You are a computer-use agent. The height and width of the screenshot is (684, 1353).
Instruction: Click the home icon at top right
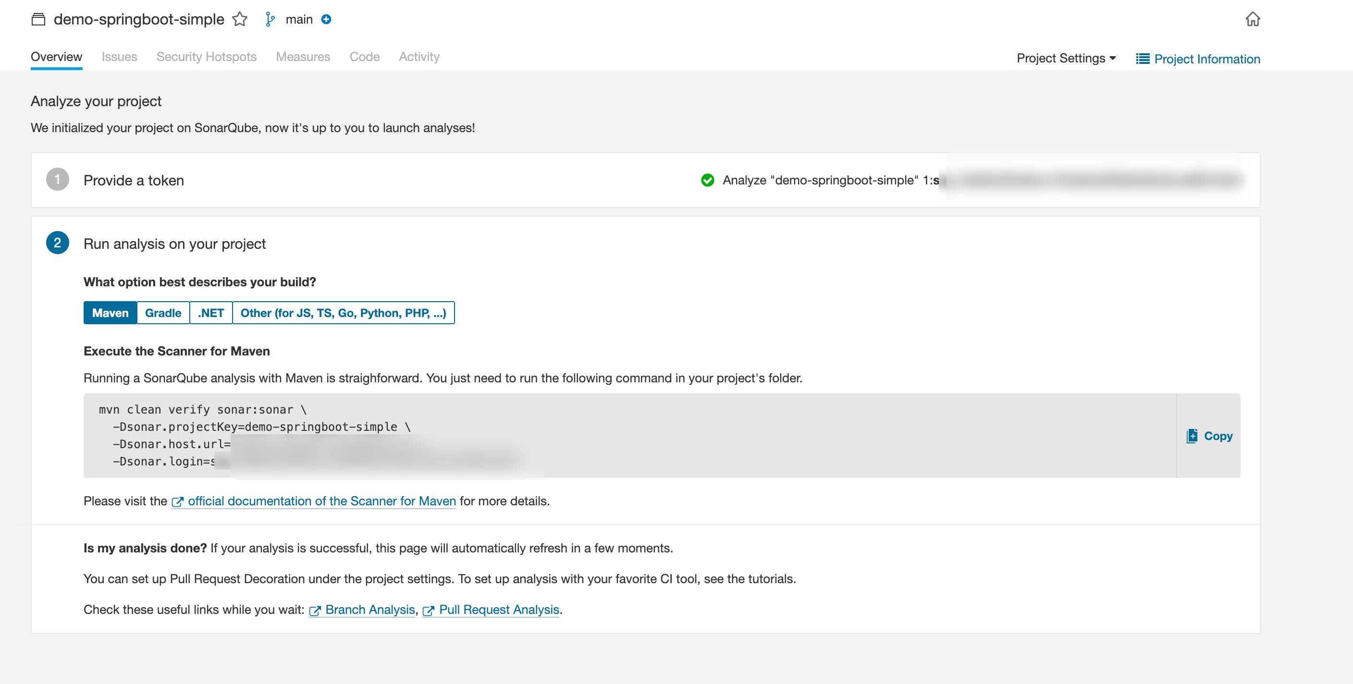coord(1252,19)
